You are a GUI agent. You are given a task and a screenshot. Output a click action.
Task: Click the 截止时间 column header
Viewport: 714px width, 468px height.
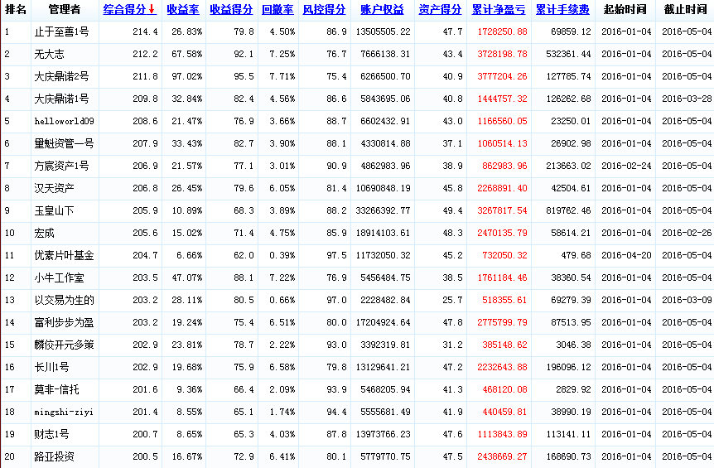[685, 10]
